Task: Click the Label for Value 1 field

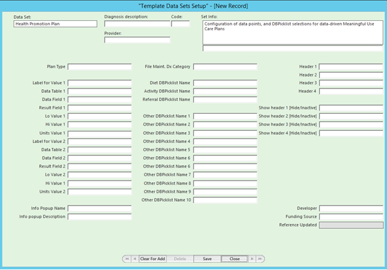Action: (x=99, y=83)
